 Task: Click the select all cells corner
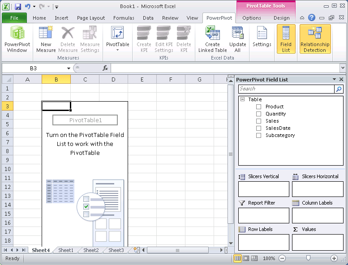[x=8, y=79]
